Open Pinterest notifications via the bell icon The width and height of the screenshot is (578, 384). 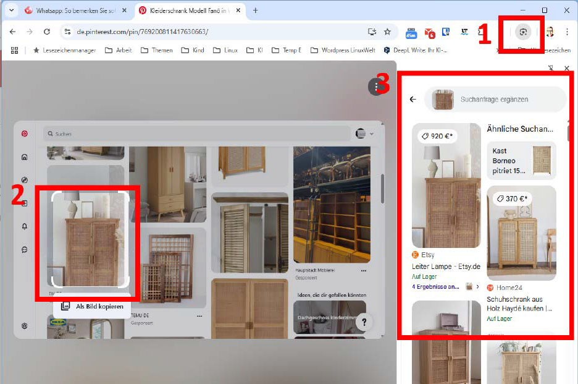coord(23,226)
